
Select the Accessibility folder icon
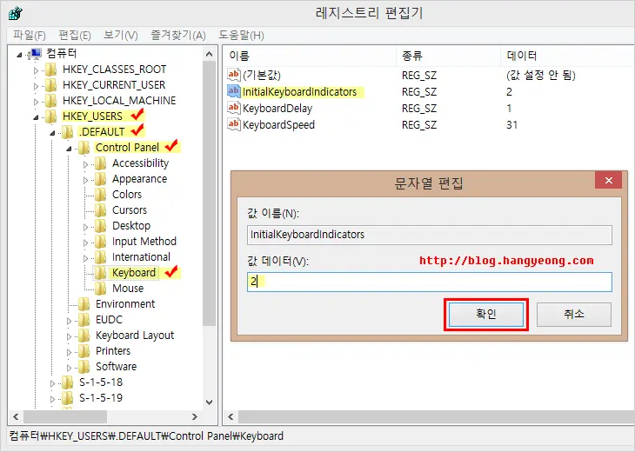(100, 163)
